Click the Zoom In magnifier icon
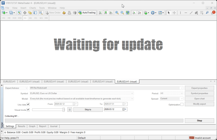 [x=117, y=13]
